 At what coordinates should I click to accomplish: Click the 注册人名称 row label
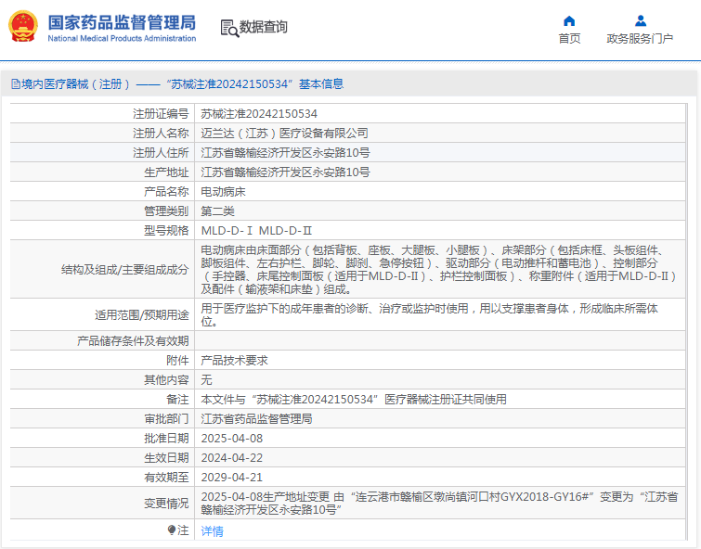click(161, 134)
